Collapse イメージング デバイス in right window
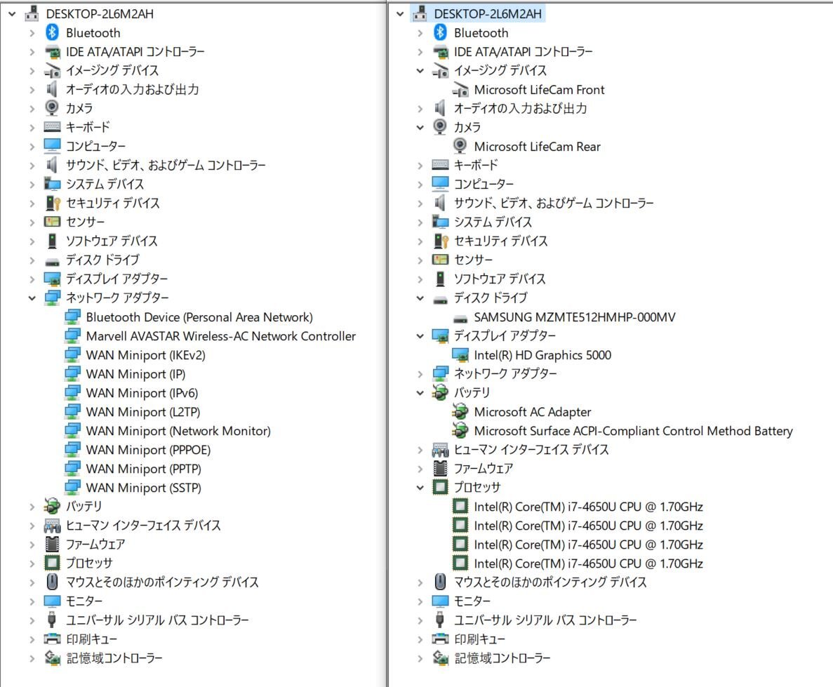 (420, 71)
